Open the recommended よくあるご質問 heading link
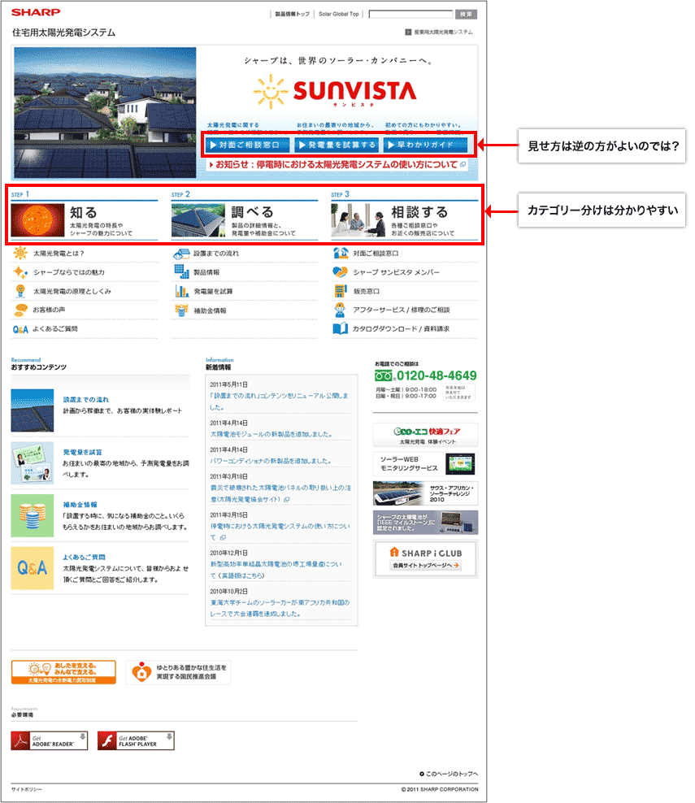 click(84, 558)
